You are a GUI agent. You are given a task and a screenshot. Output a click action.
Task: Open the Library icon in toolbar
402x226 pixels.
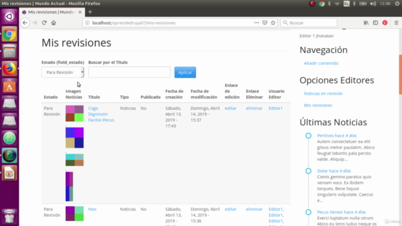coord(366,23)
